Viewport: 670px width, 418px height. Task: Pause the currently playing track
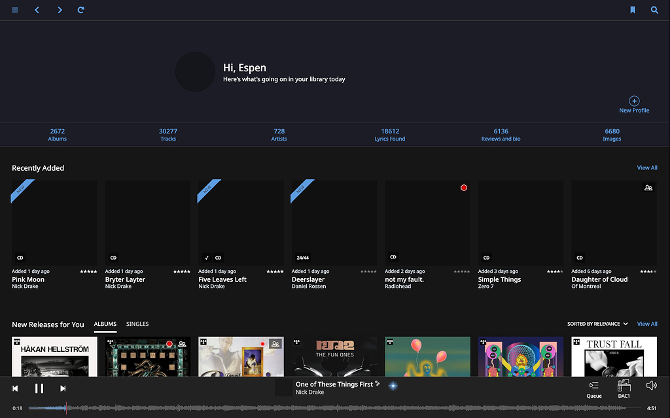coord(39,388)
